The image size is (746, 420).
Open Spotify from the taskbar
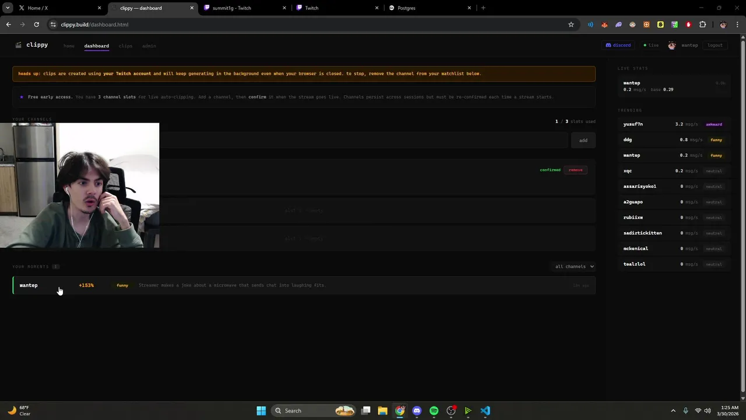[434, 411]
